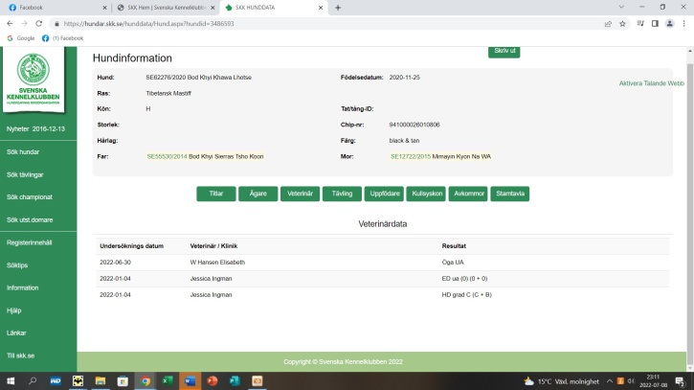
Task: Select the SKK HUNDDATA tab
Action: 274,8
